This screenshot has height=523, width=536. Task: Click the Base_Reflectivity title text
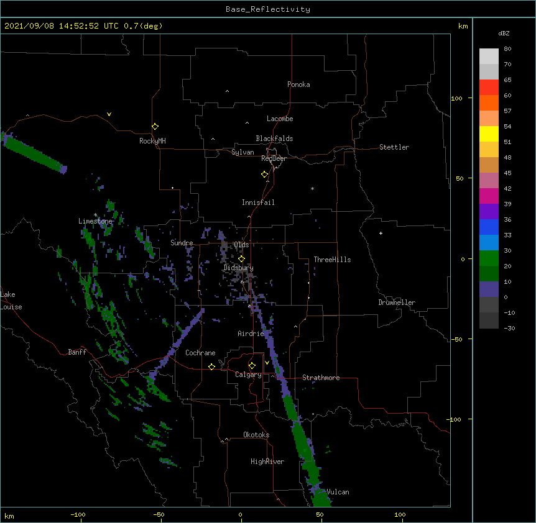tap(268, 9)
